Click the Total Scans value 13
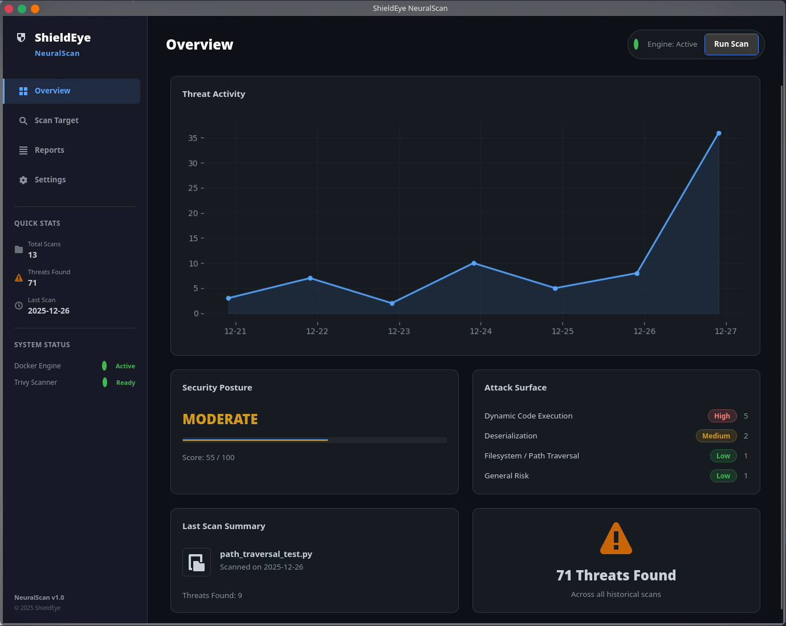Image resolution: width=786 pixels, height=626 pixels. pos(32,255)
